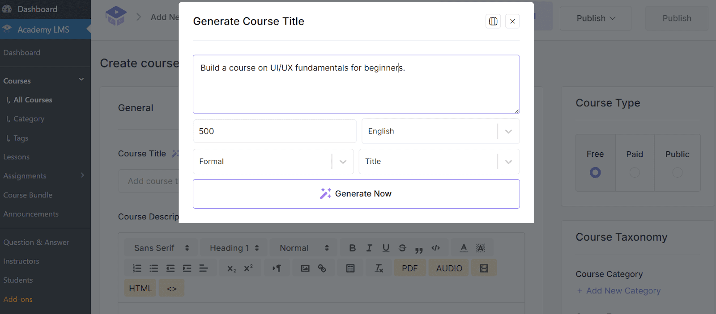Click the table insert icon
The height and width of the screenshot is (314, 716).
point(350,268)
